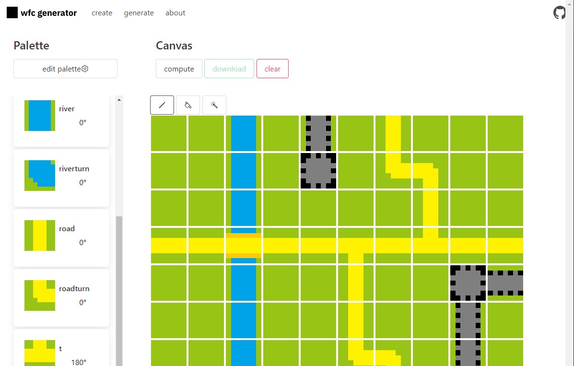
Task: Select the pencil draw tool
Action: tap(162, 105)
